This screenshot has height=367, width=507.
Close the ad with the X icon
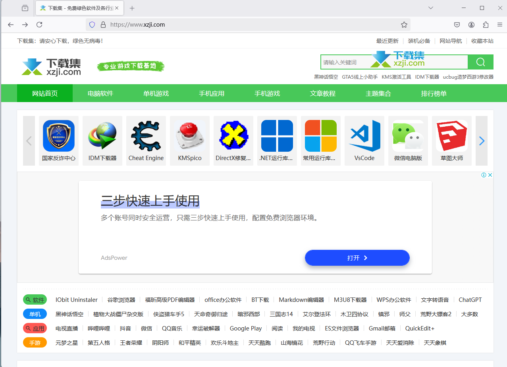(490, 175)
